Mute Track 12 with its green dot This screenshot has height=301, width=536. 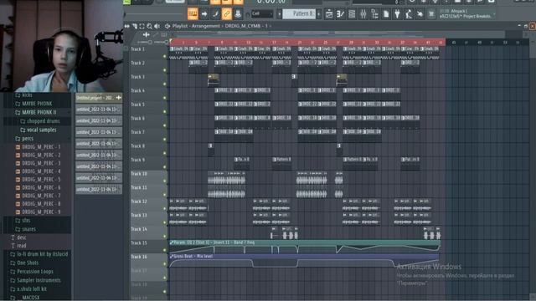(165, 209)
